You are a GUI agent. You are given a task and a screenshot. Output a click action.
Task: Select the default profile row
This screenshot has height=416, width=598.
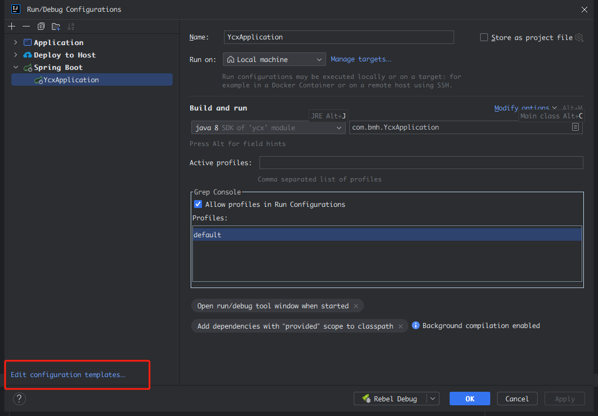(387, 234)
